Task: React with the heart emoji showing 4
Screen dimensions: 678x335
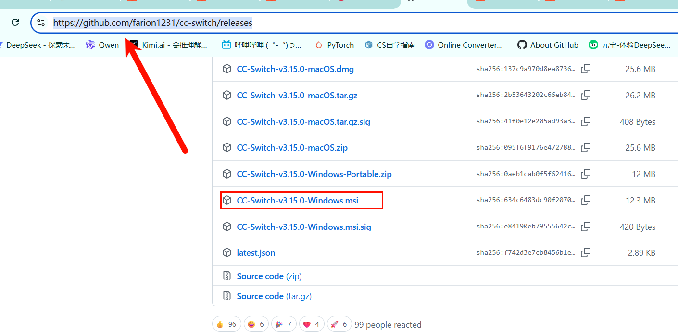Action: [312, 324]
